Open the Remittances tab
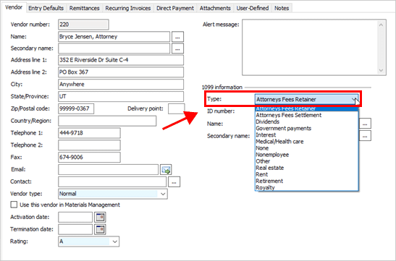This screenshot has width=396, height=261. 85,8
